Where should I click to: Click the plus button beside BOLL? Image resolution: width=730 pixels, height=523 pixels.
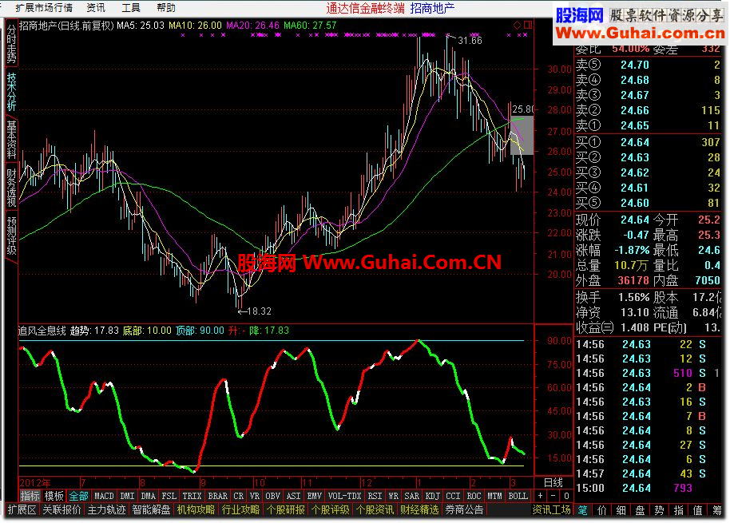(540, 496)
